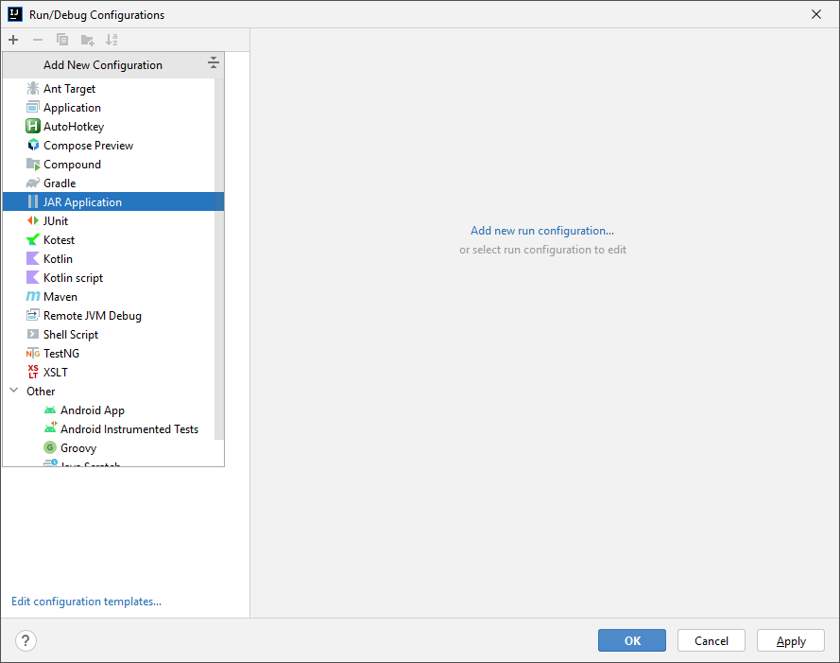Sort configurations alphabetically via toolbar icon
This screenshot has width=840, height=663.
(x=111, y=40)
